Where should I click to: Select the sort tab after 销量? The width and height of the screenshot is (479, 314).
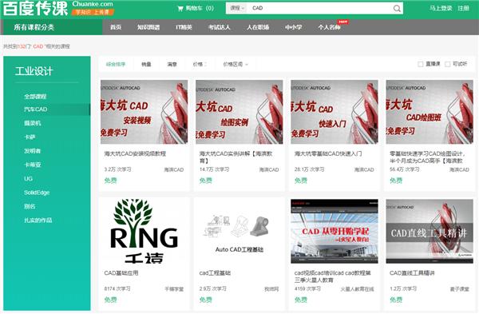[x=172, y=64]
